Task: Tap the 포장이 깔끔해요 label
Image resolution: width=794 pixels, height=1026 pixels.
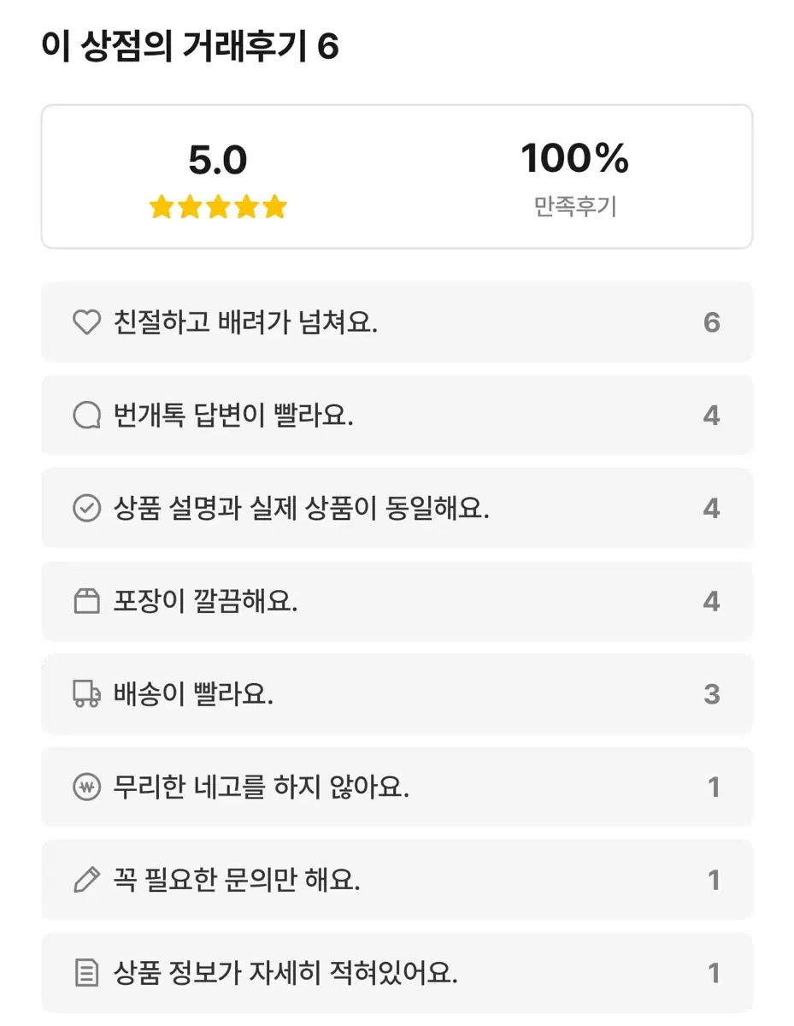Action: coord(205,602)
